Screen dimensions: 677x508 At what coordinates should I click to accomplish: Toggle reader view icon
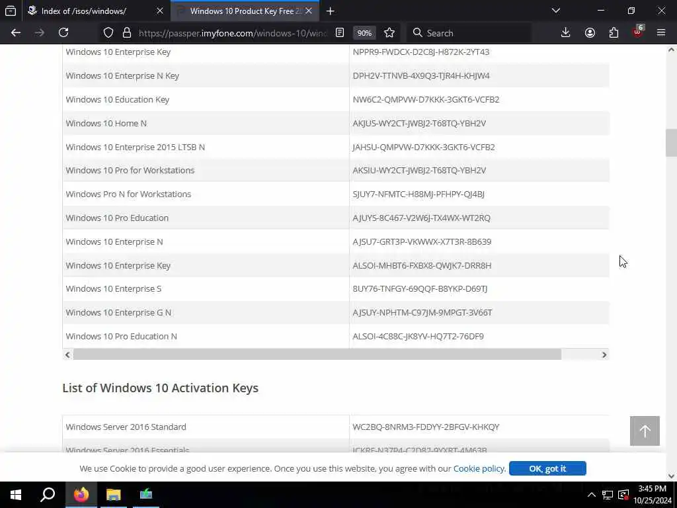[340, 33]
